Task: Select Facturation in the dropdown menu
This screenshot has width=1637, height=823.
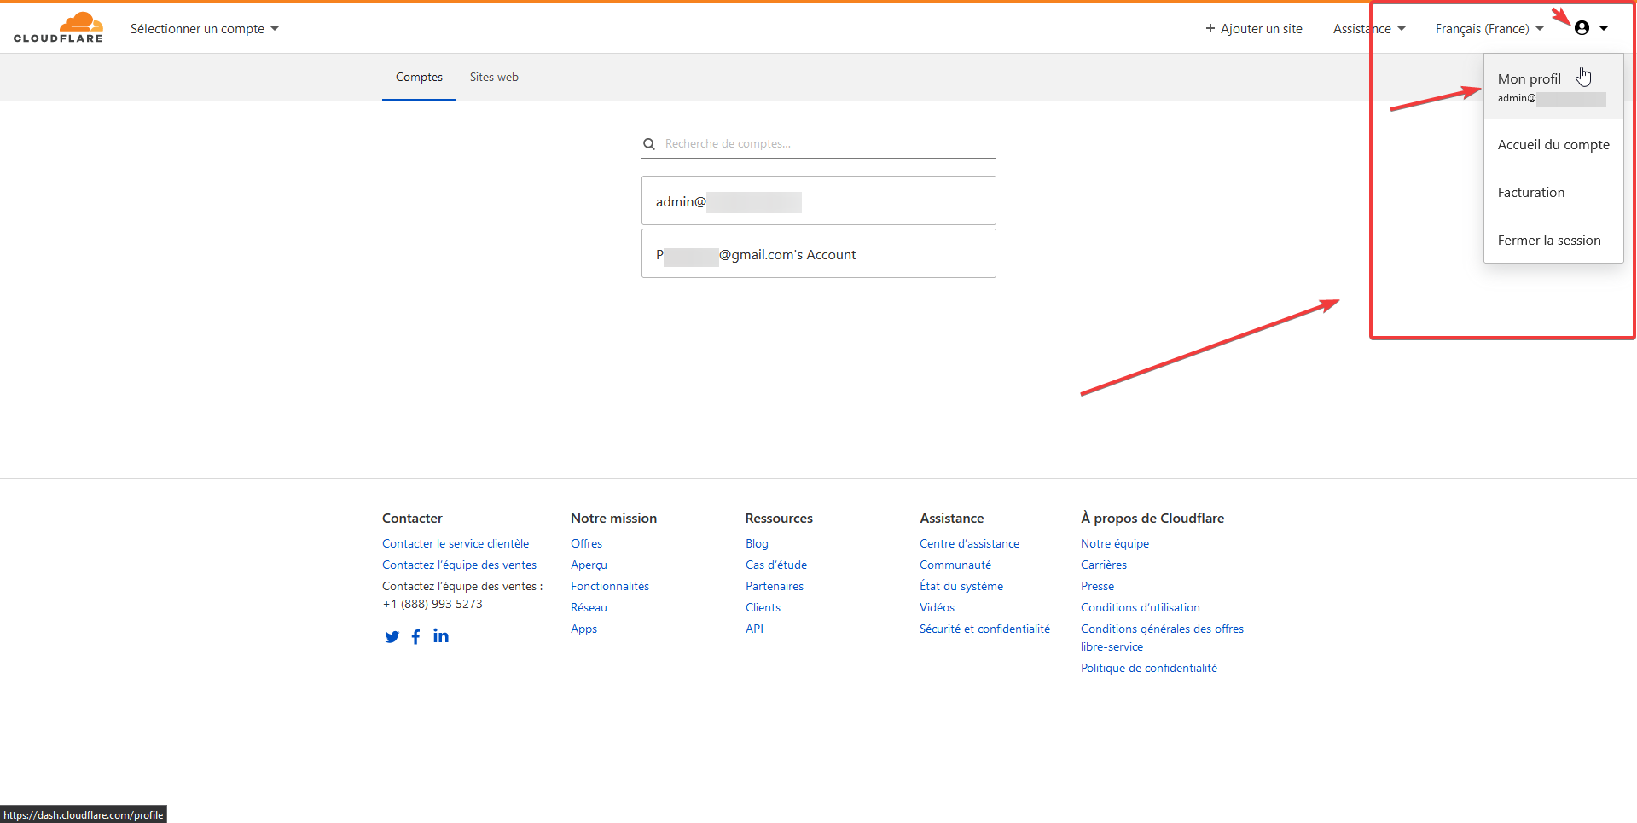Action: [1530, 192]
